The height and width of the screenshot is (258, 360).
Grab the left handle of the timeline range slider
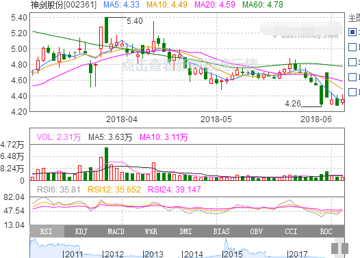coord(335,248)
